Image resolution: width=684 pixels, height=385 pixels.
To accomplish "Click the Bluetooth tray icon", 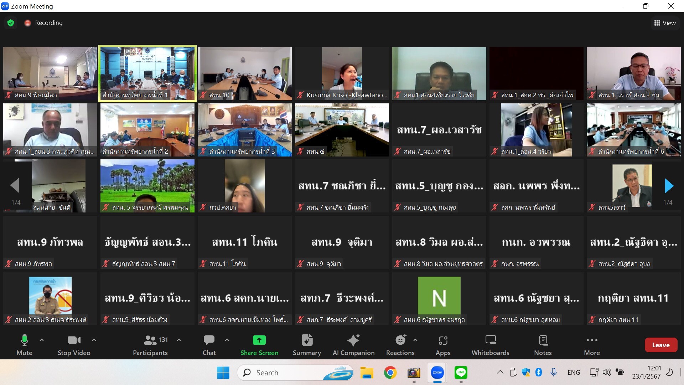I will click(539, 373).
